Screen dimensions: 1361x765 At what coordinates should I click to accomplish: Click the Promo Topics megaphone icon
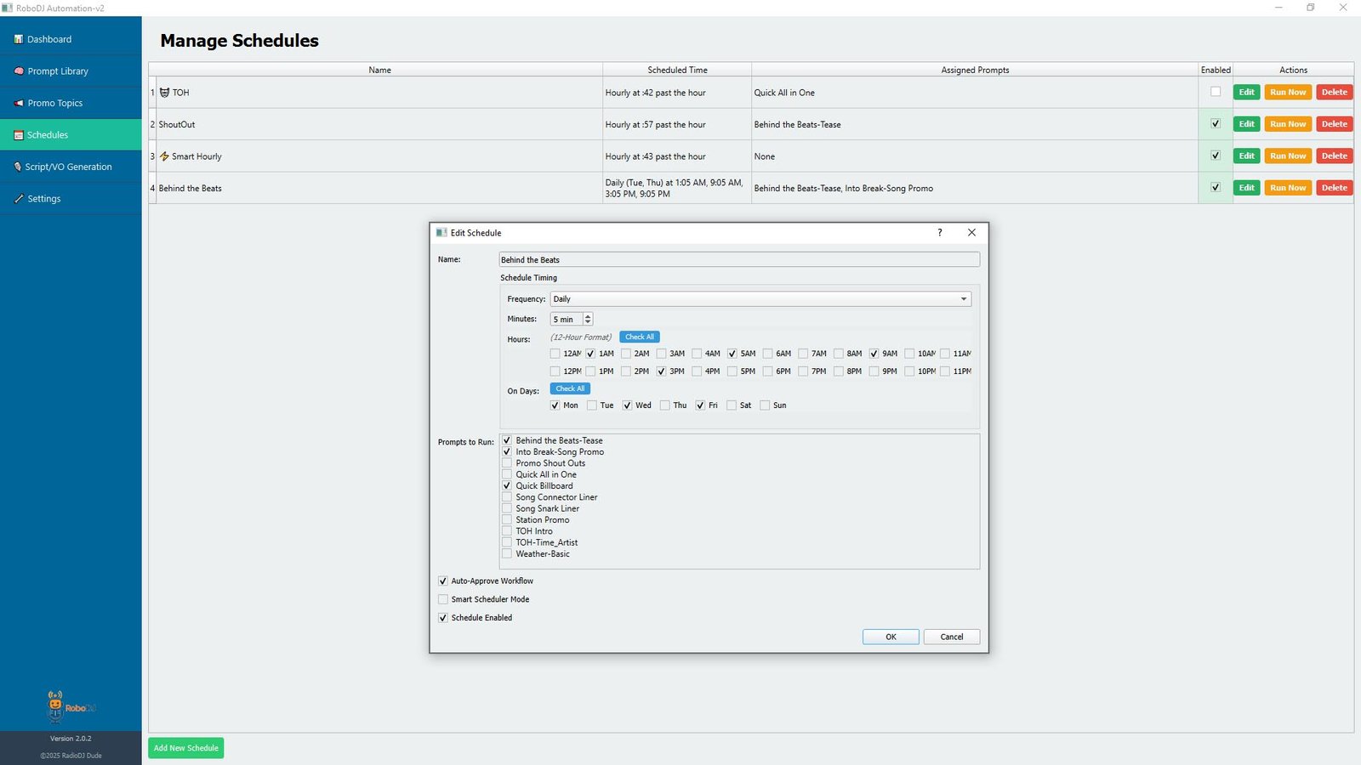coord(19,103)
